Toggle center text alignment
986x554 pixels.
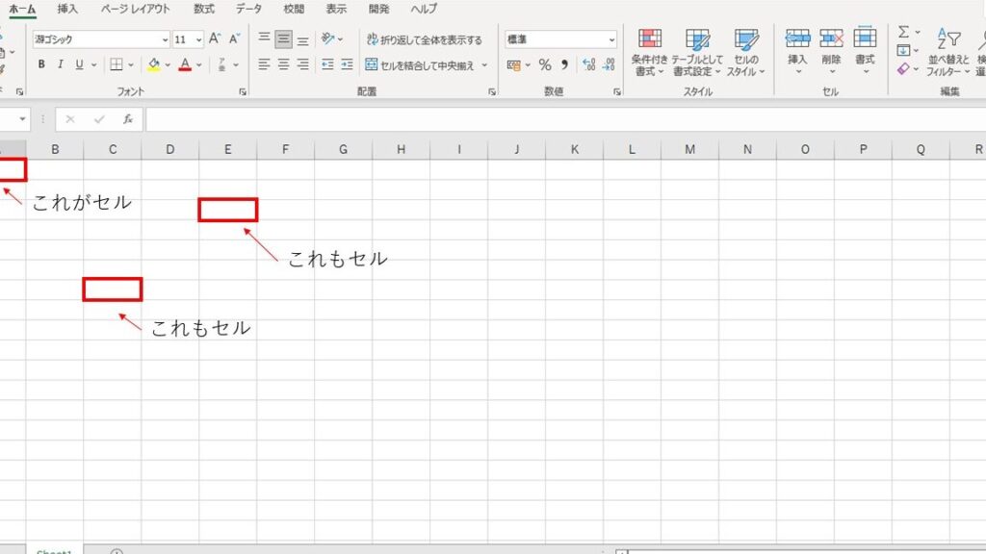point(284,64)
